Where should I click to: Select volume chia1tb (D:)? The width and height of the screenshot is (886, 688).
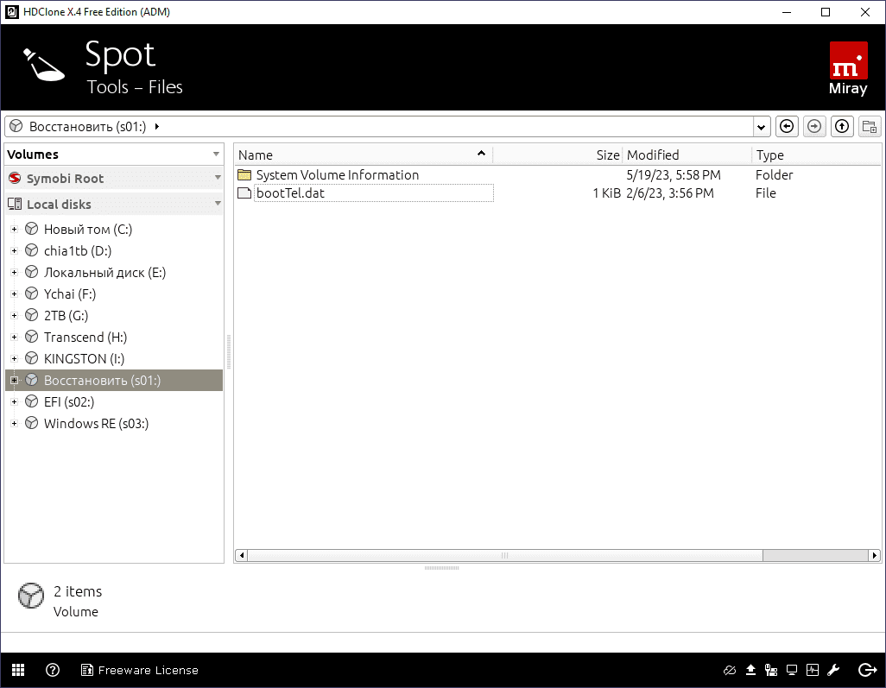point(78,251)
